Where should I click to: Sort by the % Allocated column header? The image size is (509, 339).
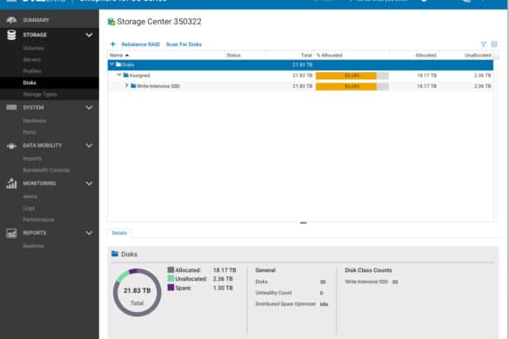pyautogui.click(x=329, y=55)
